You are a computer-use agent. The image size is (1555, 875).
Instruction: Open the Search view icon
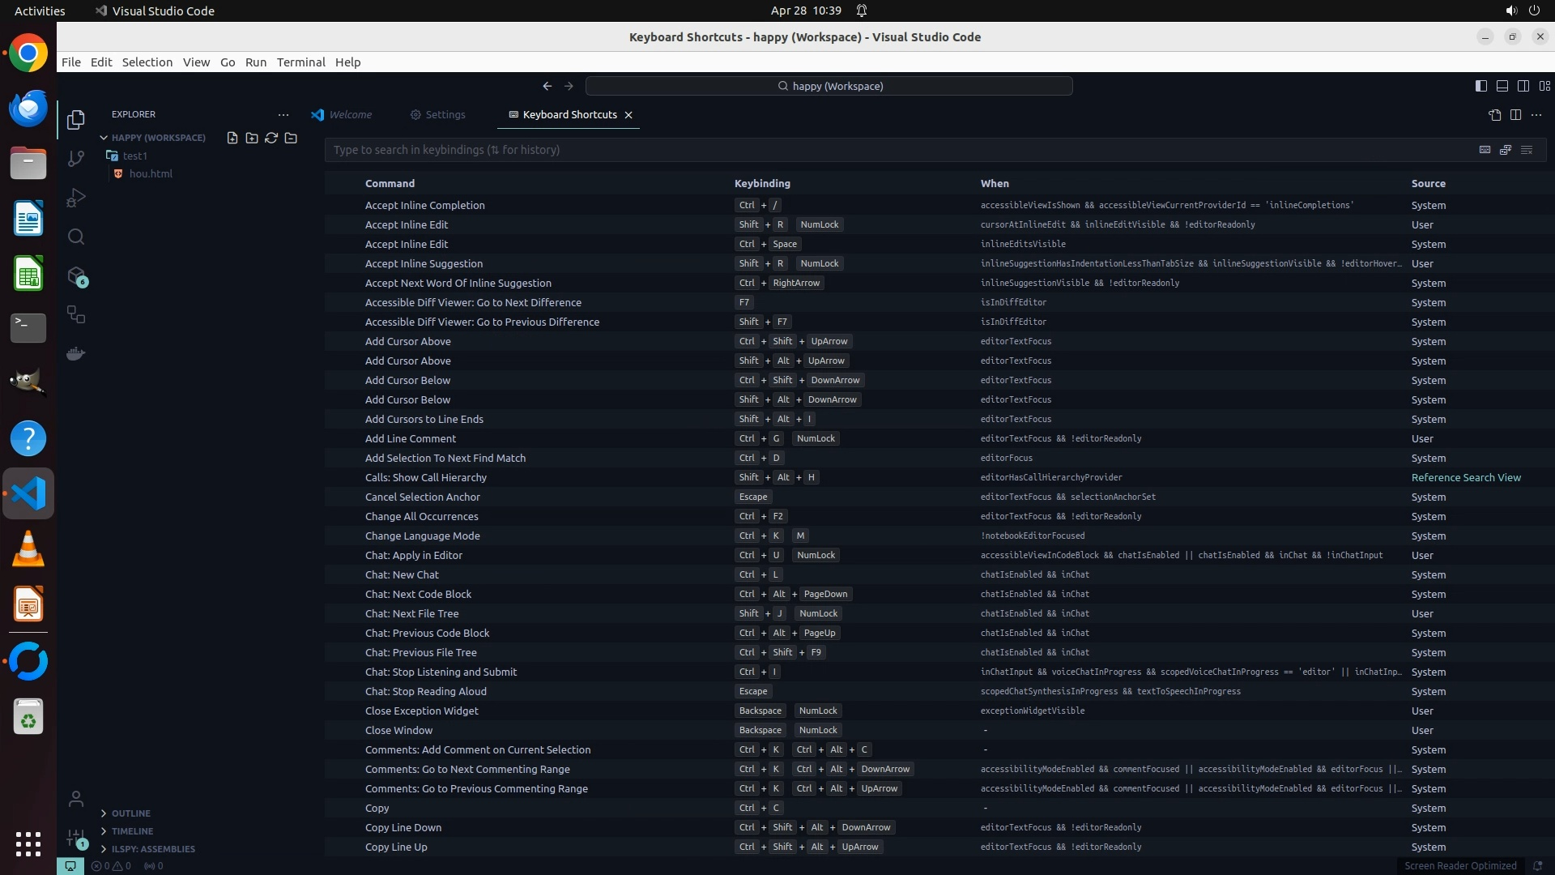pos(76,237)
